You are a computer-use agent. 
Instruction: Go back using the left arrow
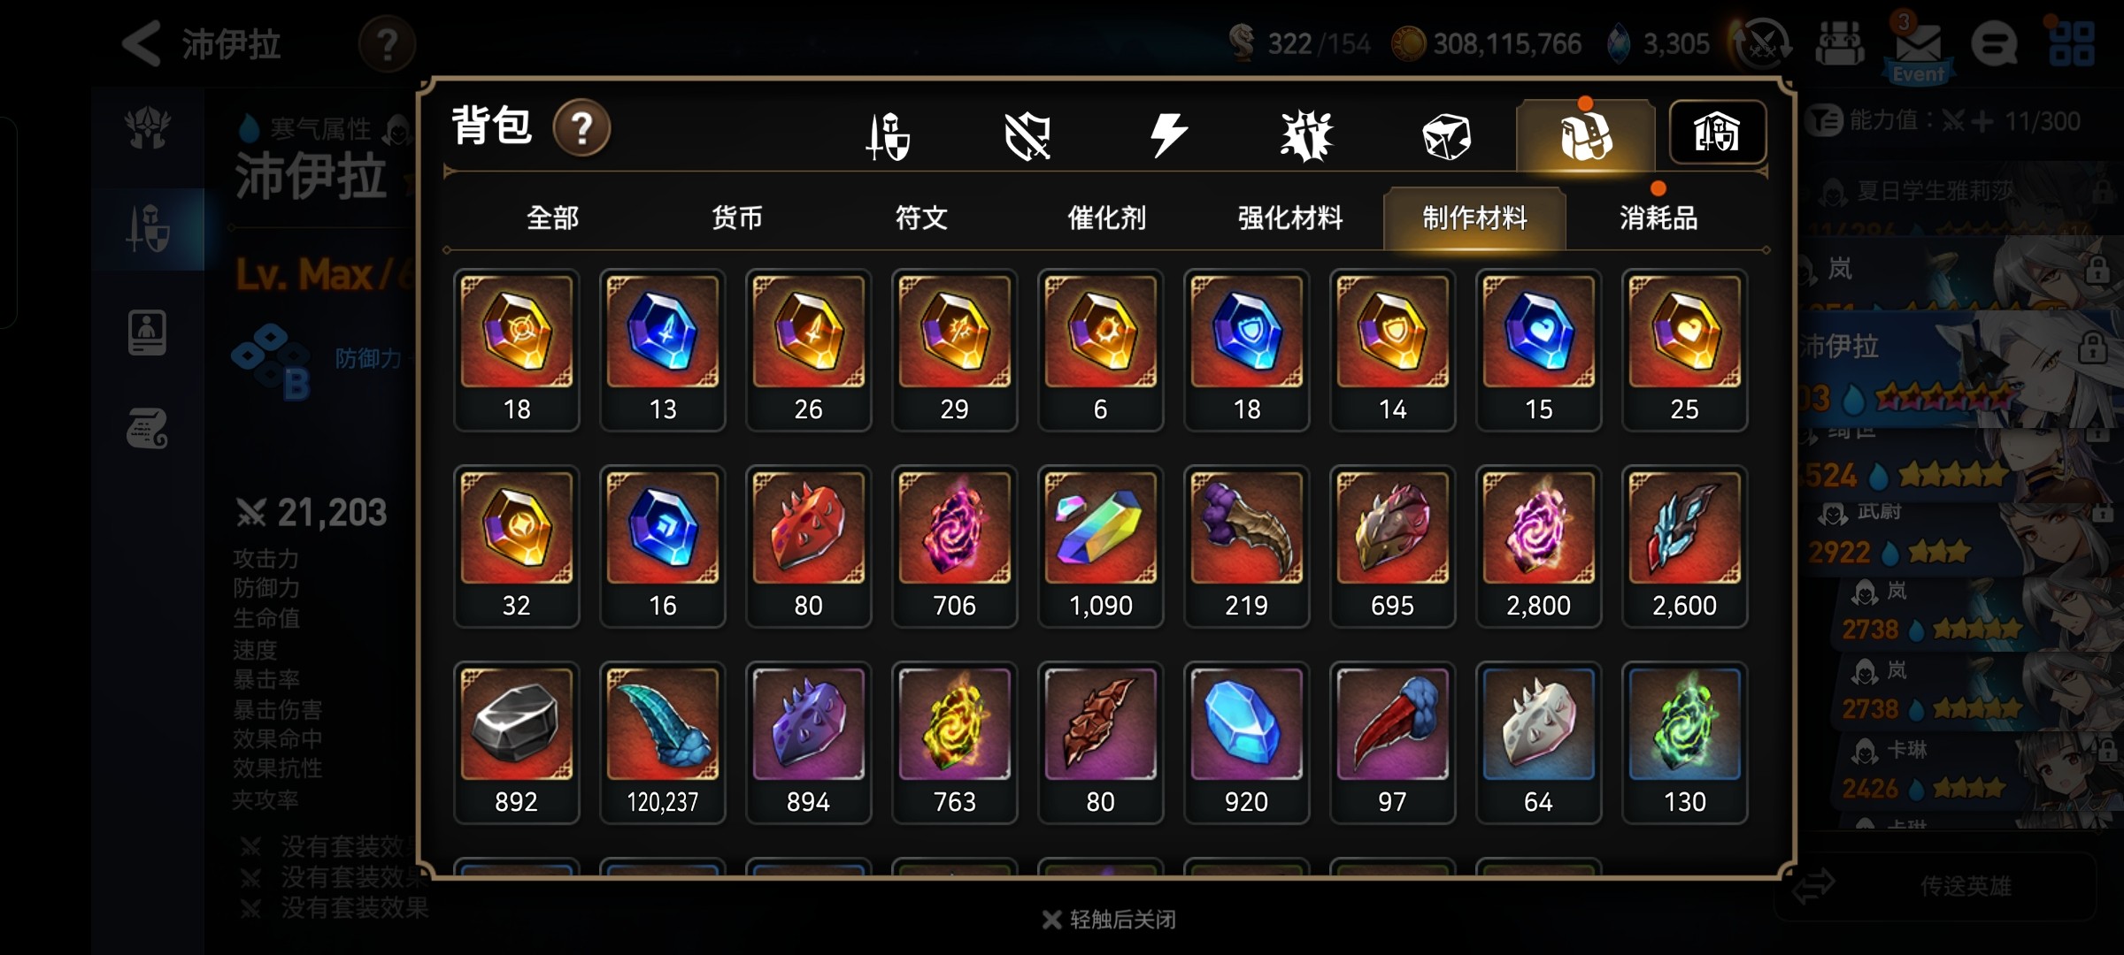pos(142,43)
